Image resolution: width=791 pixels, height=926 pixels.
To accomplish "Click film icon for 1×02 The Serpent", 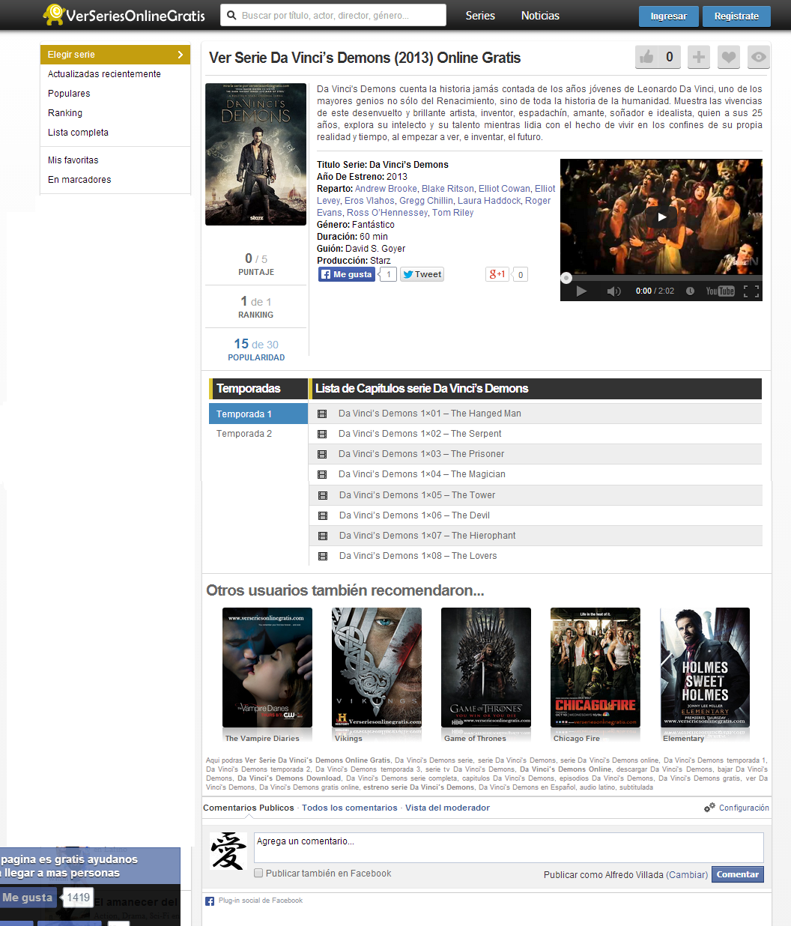I will (322, 434).
